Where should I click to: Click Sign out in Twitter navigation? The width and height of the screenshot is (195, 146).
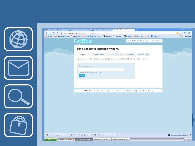pos(158,41)
